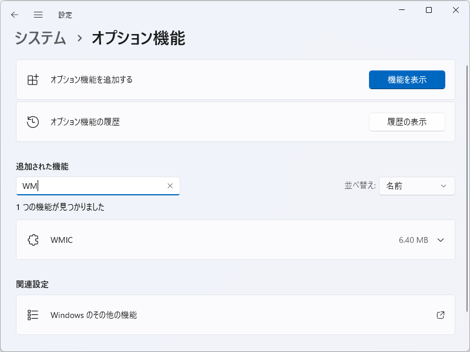Viewport: 470px width, 352px height.
Task: Click 設定 in the title bar
Action: click(x=65, y=15)
